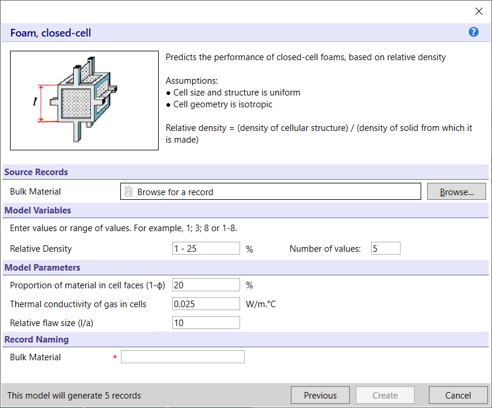Screen dimensions: 492x408
Task: Click the foam cell structure diagram
Action: click(84, 100)
